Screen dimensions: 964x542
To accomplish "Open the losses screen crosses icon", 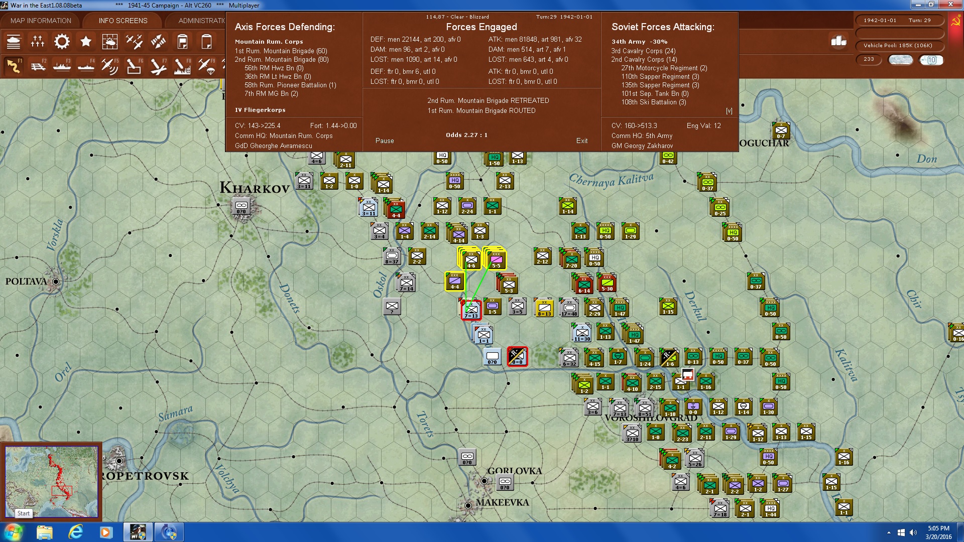I will tap(38, 42).
